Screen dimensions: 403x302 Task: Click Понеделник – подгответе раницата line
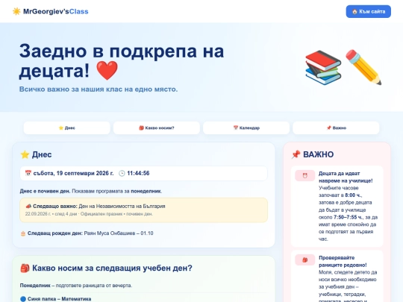point(76,286)
